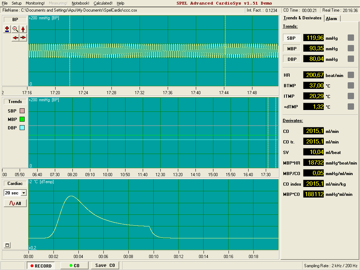Toggle the gray indicator next to +dTMP

point(351,107)
